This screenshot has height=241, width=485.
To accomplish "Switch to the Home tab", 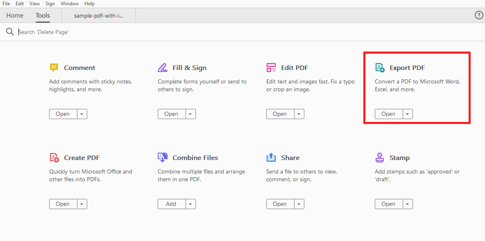I will point(15,15).
